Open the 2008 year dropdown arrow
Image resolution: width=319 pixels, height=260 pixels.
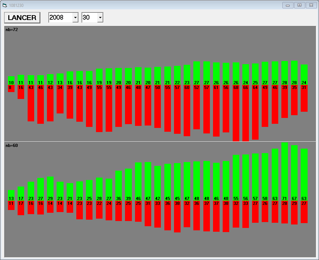click(75, 18)
